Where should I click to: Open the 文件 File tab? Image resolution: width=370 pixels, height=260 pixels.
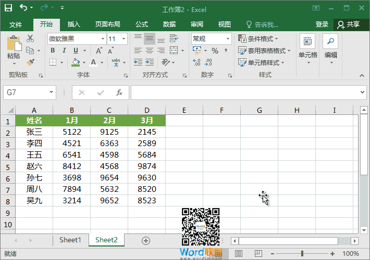click(x=16, y=24)
